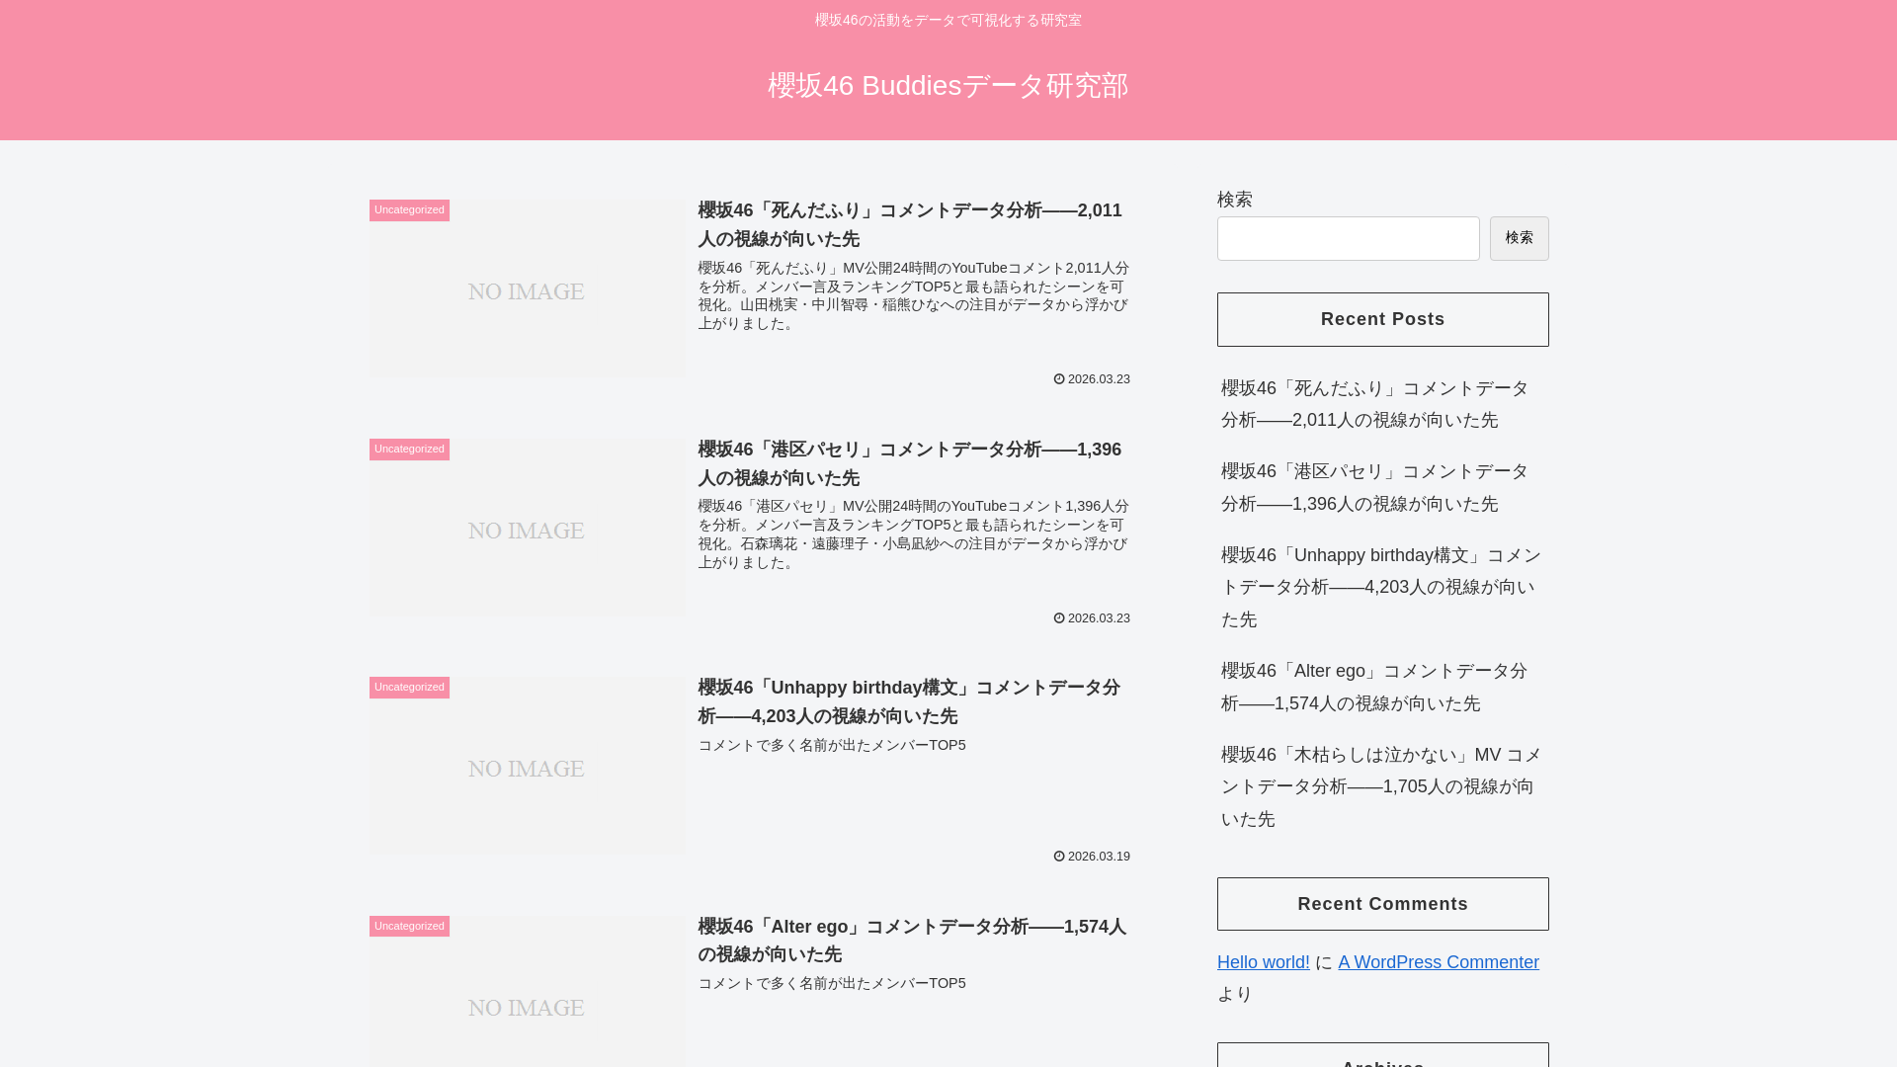
Task: Click the Uncategorized label on 港区パセリ post
Action: pyautogui.click(x=409, y=450)
